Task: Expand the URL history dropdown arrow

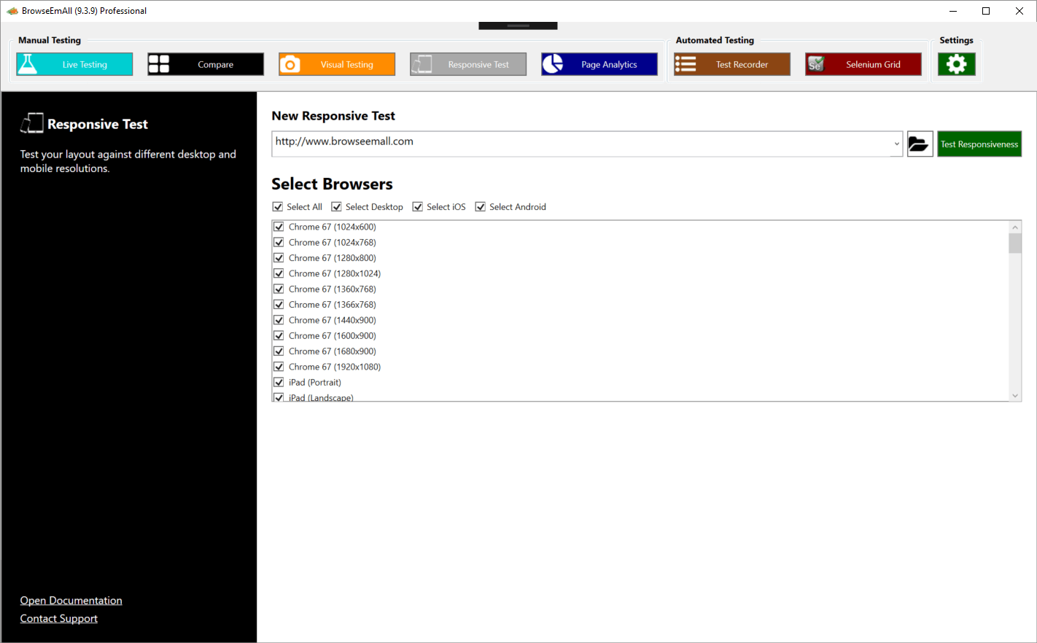Action: pyautogui.click(x=896, y=144)
